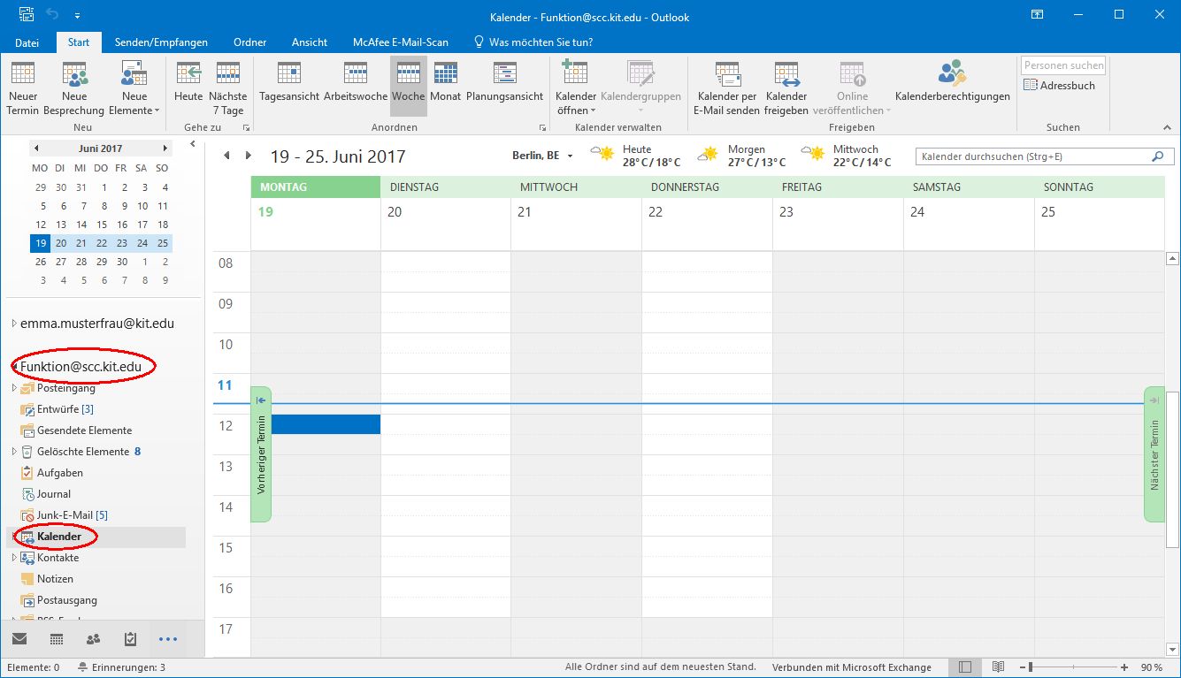Open Kalenderberechtigungen permissions
The width and height of the screenshot is (1181, 678).
[x=952, y=81]
